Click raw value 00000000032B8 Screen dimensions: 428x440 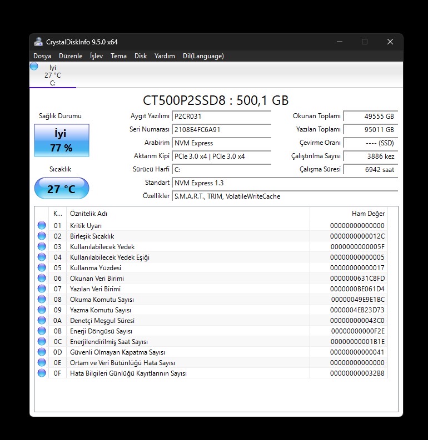click(x=357, y=373)
